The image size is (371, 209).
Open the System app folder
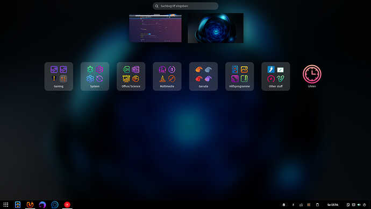coord(95,76)
